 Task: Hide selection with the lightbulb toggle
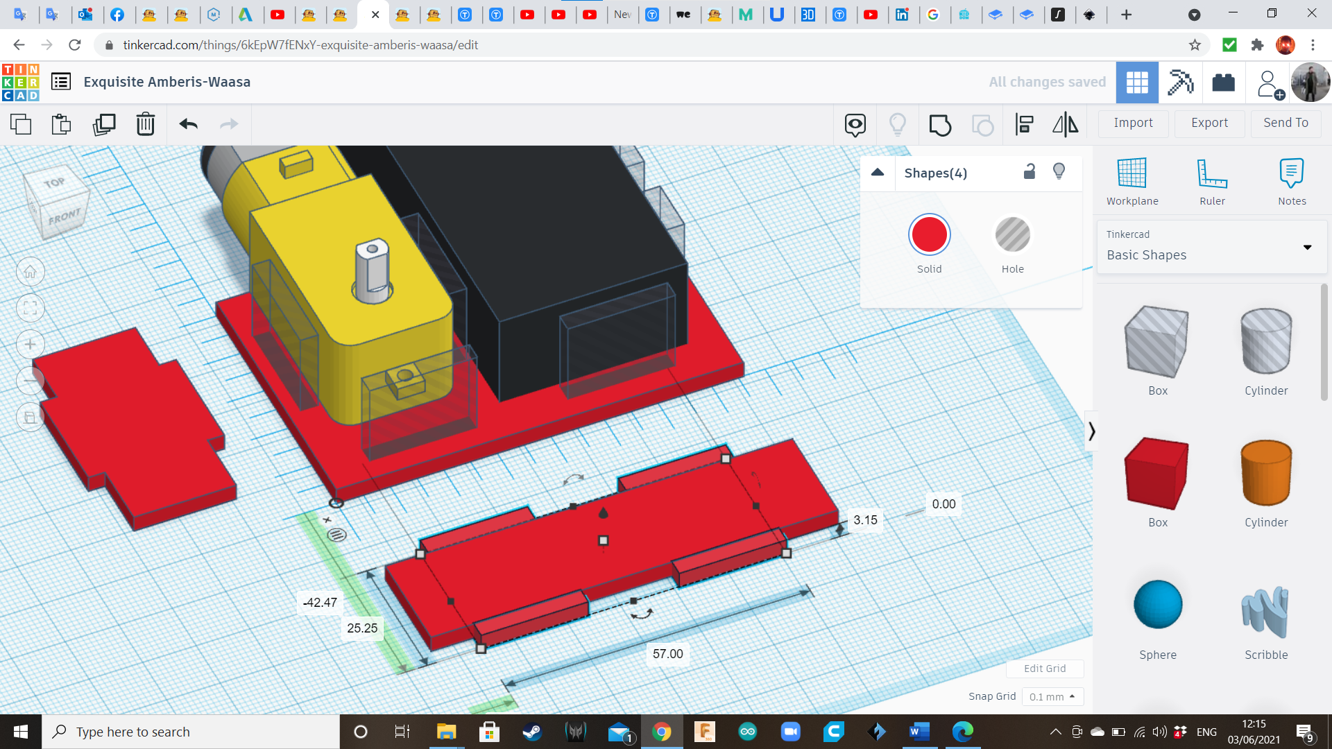coord(1059,171)
